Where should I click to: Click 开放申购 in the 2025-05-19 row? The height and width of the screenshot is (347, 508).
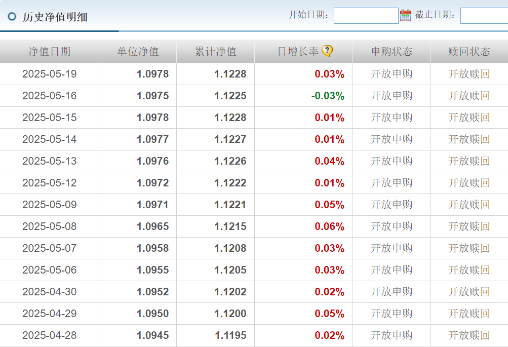392,74
